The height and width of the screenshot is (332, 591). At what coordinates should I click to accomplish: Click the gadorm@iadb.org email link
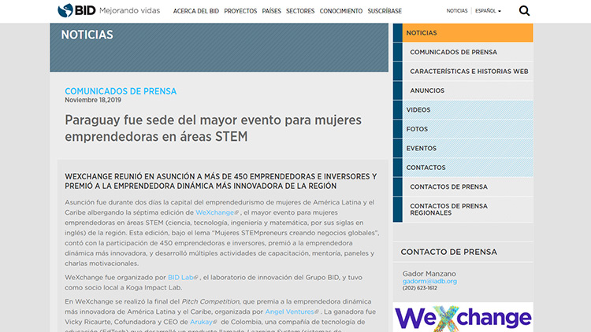[x=429, y=281]
